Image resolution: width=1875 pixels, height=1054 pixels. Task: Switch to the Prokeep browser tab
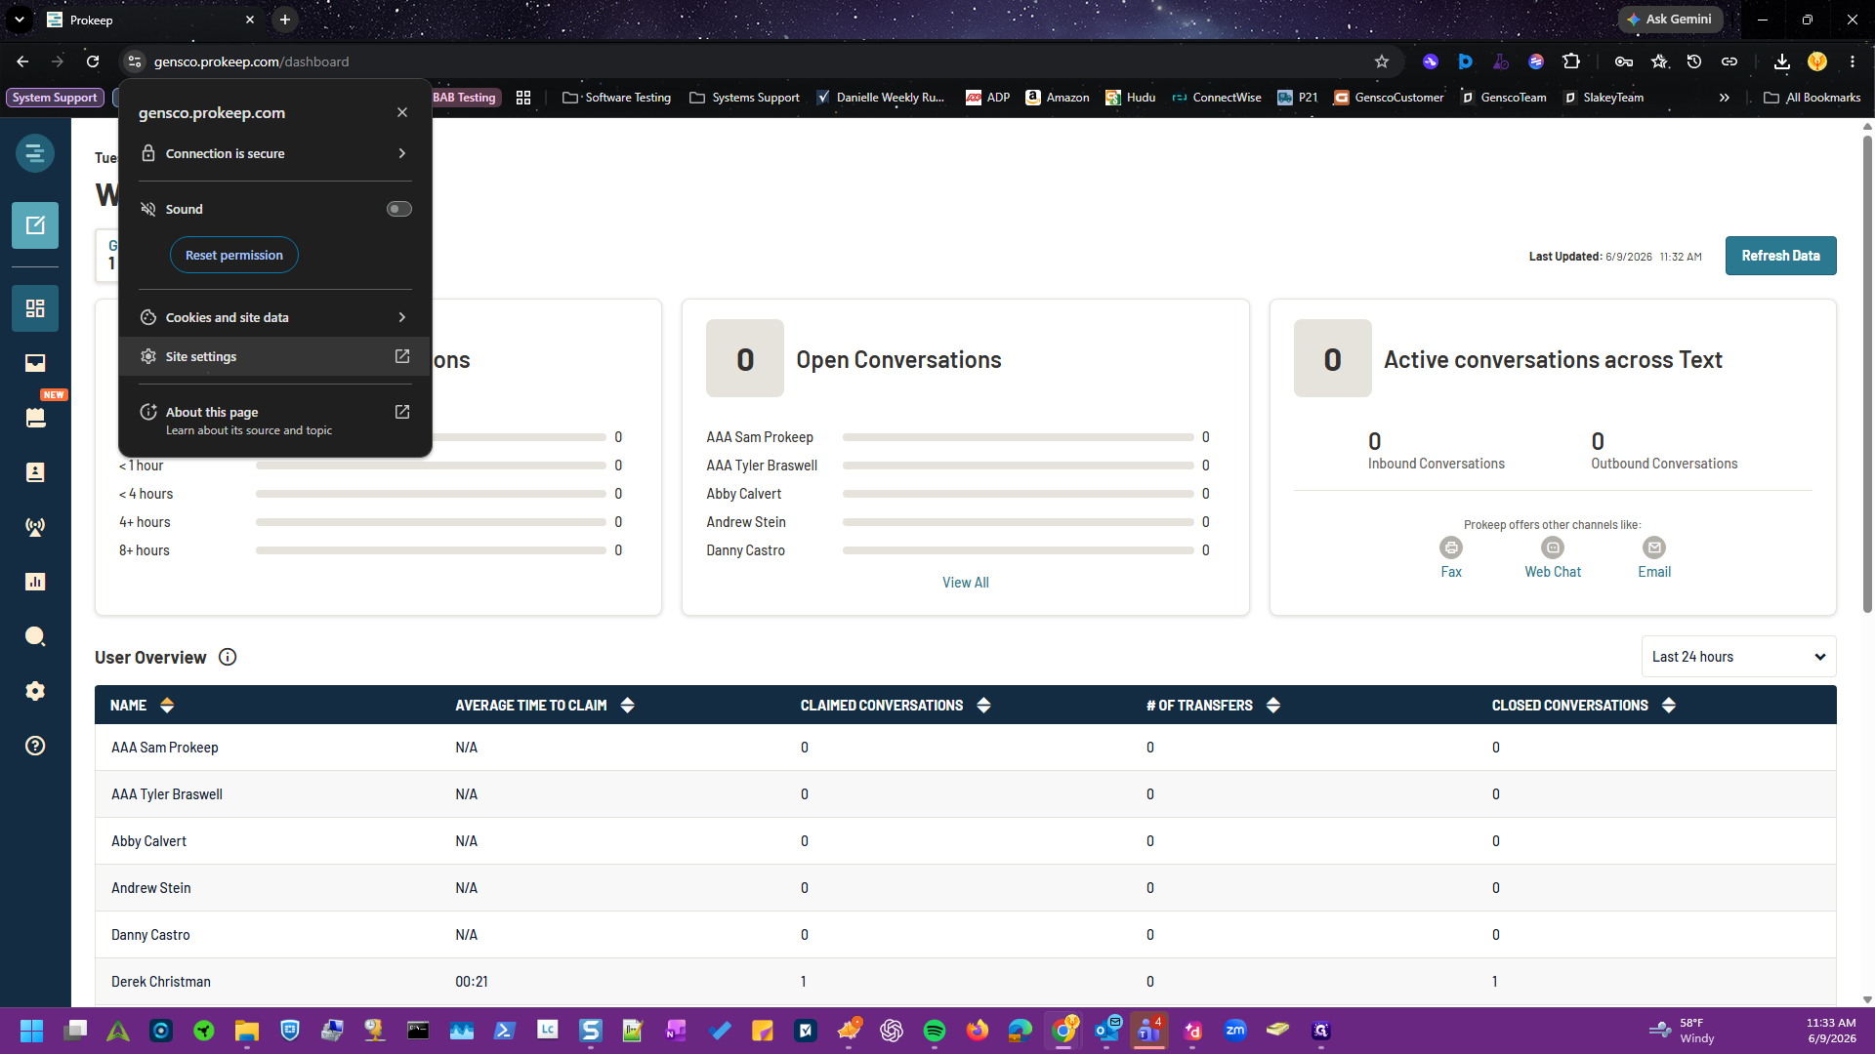151,20
